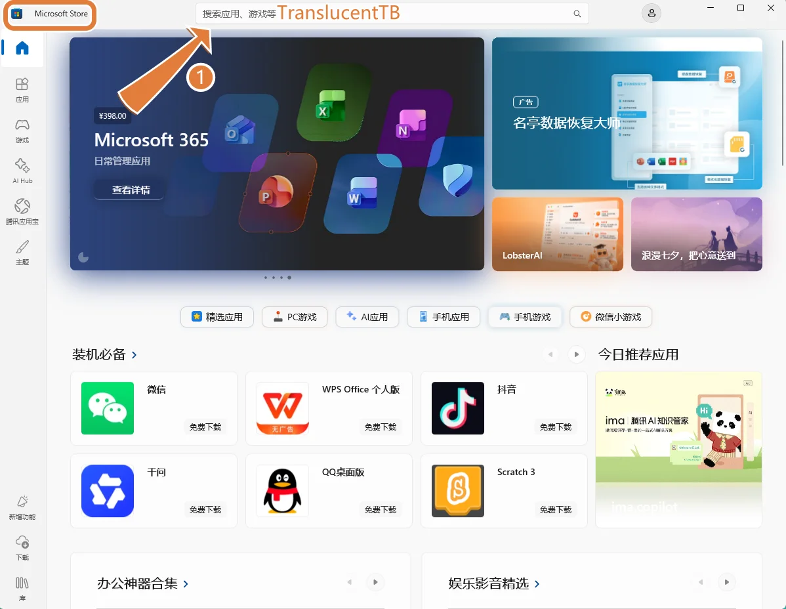
Task: Open the 库 library page
Action: pos(22,589)
